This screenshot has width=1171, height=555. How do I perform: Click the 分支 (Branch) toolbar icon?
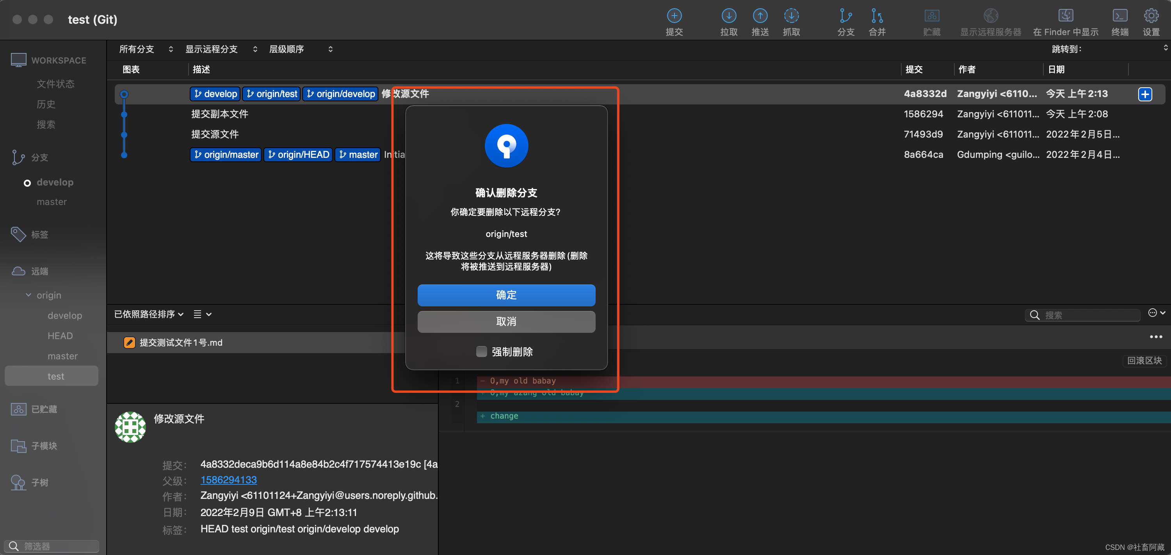pos(845,16)
